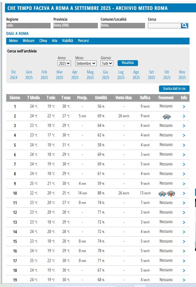The image size is (196, 287).
Task: Open day 5 info arrow
Action: point(184,145)
